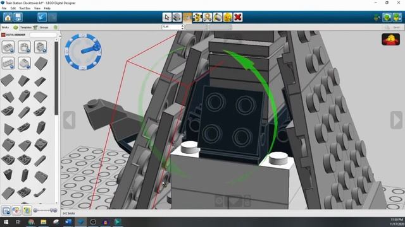
Task: Select the curved arch piece at palette bottom
Action: pyautogui.click(x=40, y=192)
